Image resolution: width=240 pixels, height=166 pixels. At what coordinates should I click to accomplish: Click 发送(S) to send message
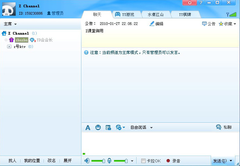pyautogui.click(x=220, y=161)
